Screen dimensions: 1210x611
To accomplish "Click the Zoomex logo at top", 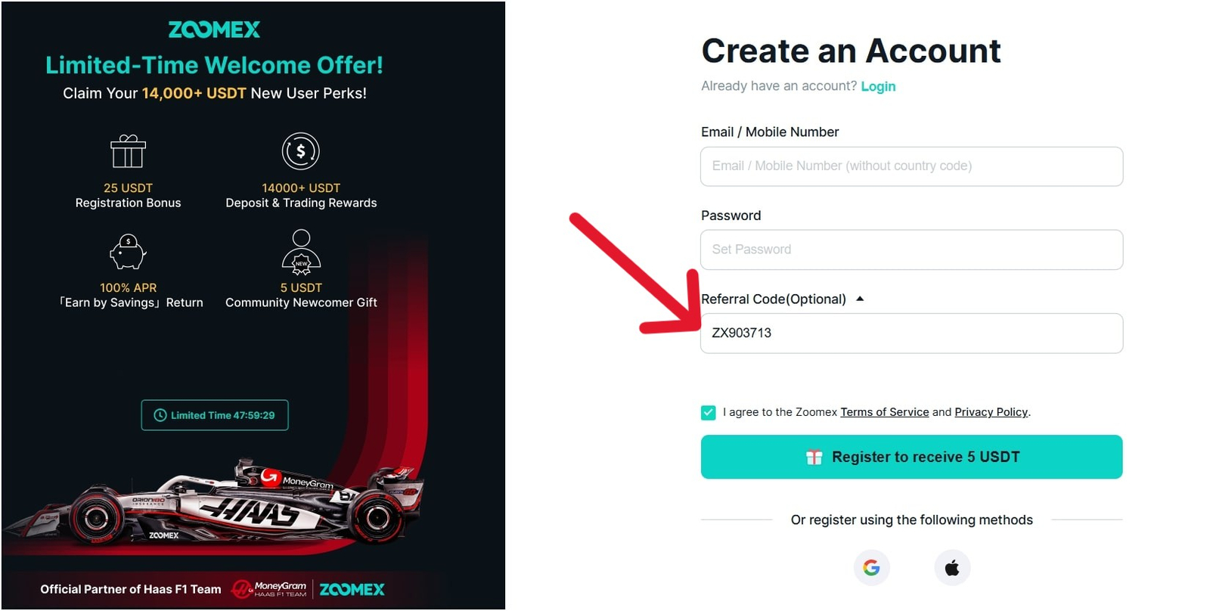I will (x=214, y=29).
